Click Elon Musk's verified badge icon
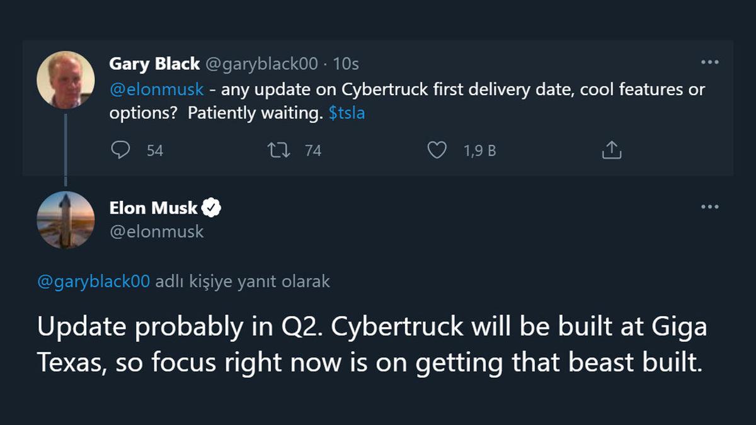The height and width of the screenshot is (425, 756). 213,205
